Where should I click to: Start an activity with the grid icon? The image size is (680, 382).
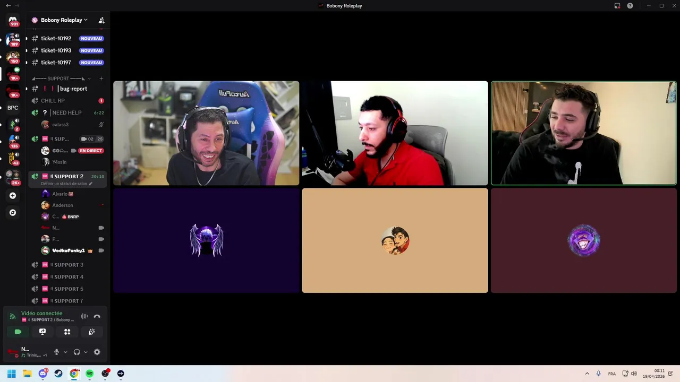[x=67, y=332]
